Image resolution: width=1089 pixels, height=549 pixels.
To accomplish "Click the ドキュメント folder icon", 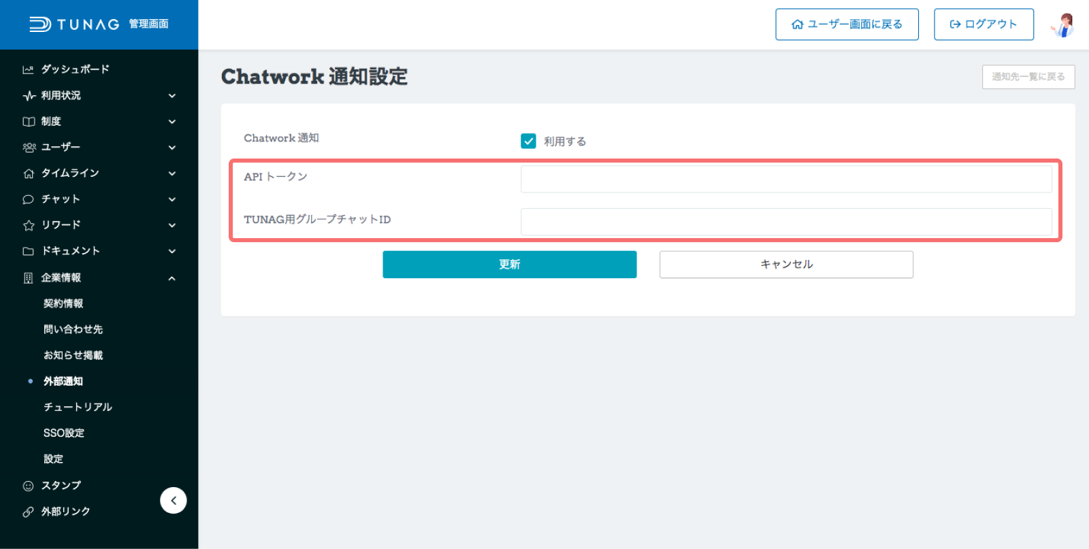I will click(x=28, y=251).
